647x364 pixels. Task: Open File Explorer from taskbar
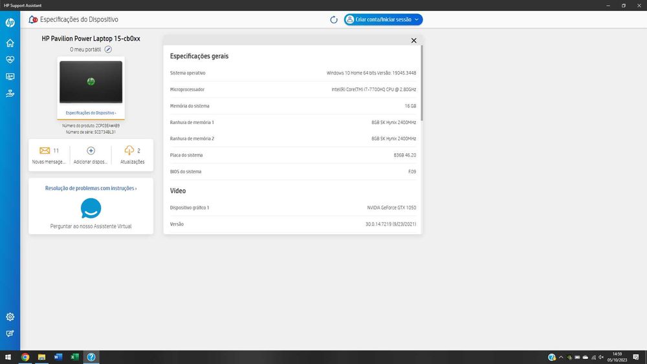(41, 357)
